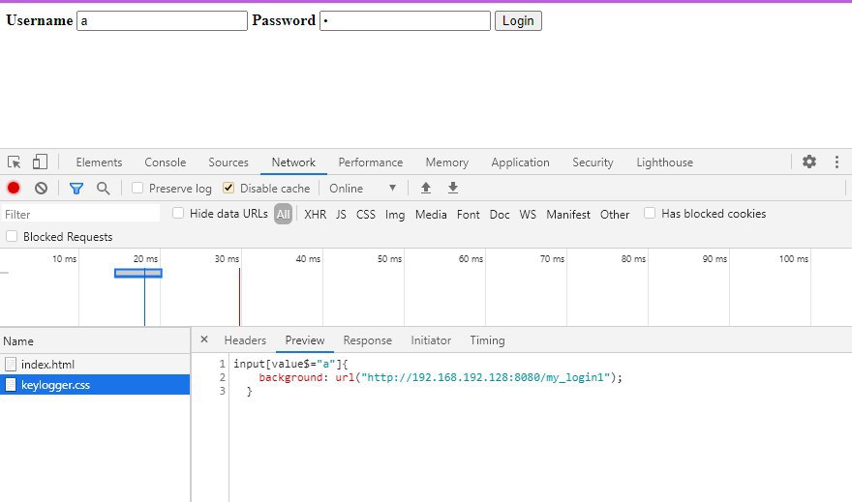Filter requests by XHR
The width and height of the screenshot is (852, 502).
pos(316,215)
